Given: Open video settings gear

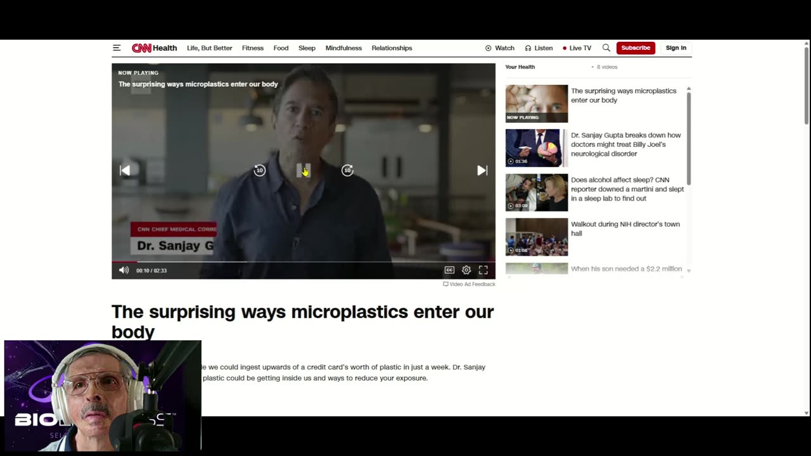Looking at the screenshot, I should pos(466,270).
